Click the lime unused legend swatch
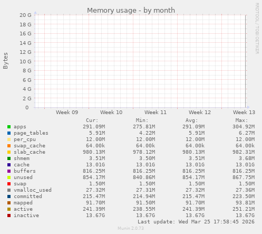 [9, 177]
